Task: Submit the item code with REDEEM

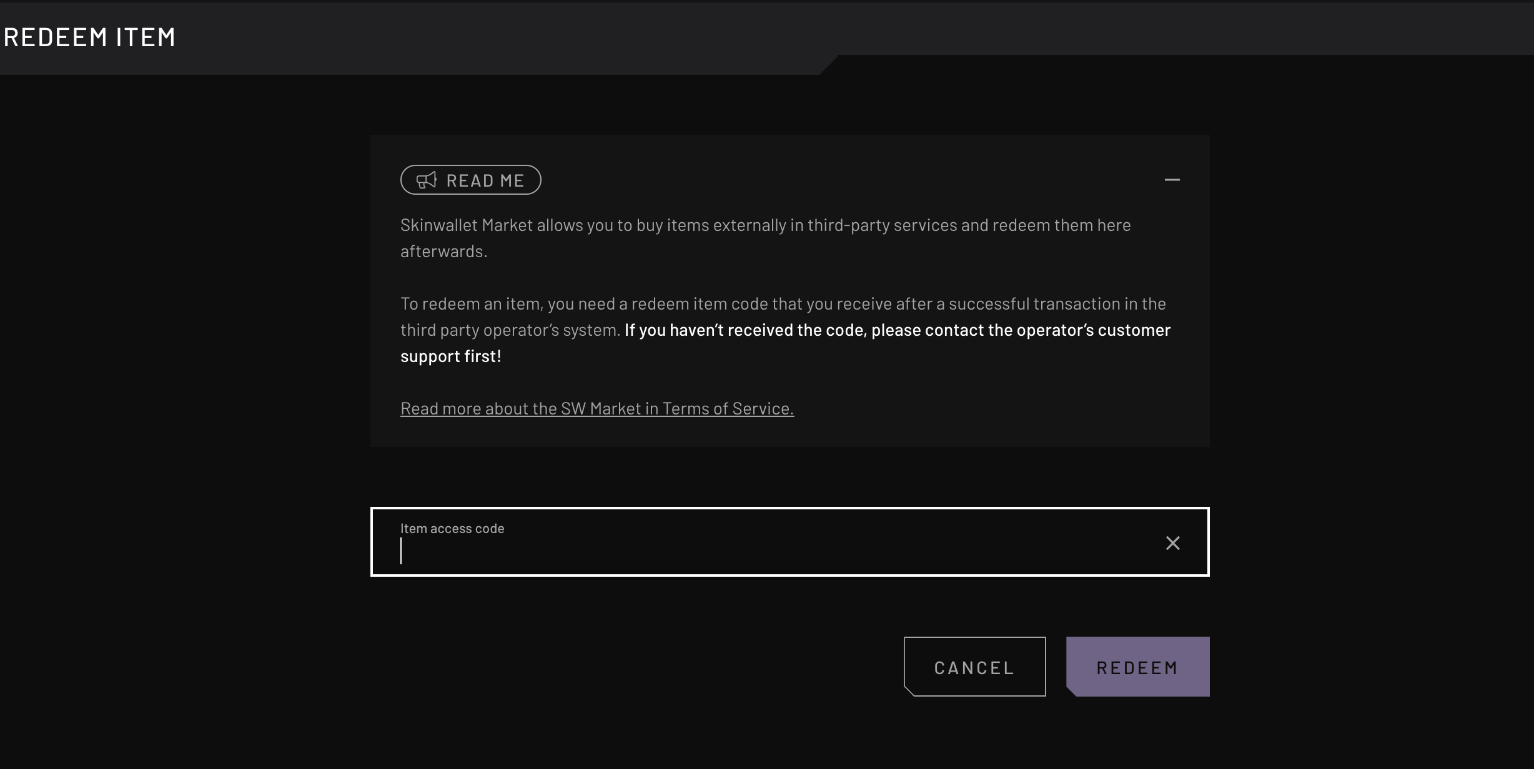Action: click(x=1137, y=666)
